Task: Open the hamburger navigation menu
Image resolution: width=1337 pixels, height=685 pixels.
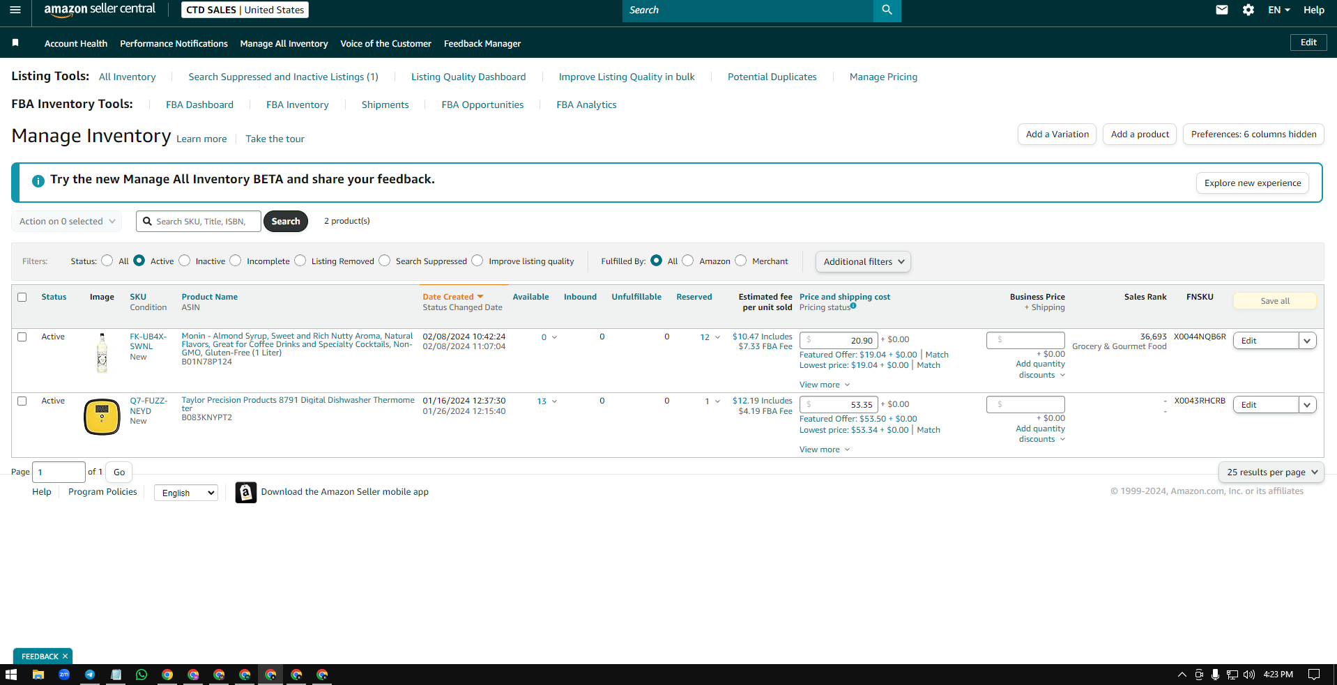Action: 15,10
